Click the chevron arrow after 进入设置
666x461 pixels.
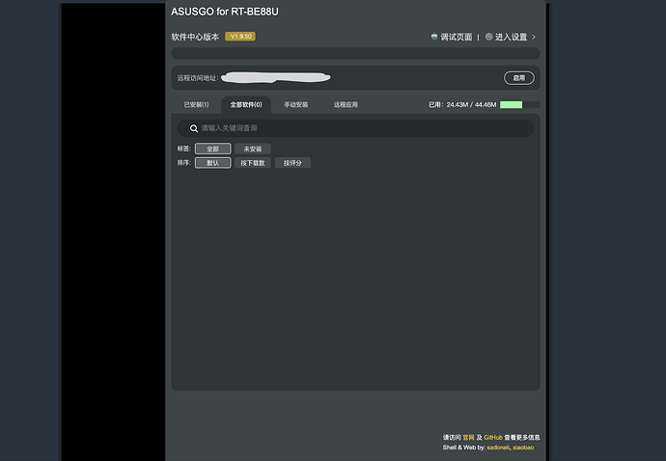534,37
